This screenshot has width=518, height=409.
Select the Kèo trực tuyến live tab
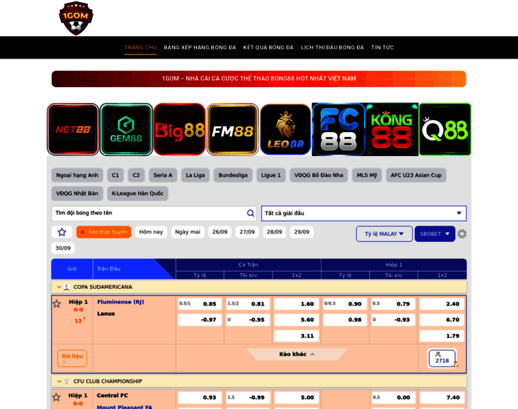(x=104, y=232)
